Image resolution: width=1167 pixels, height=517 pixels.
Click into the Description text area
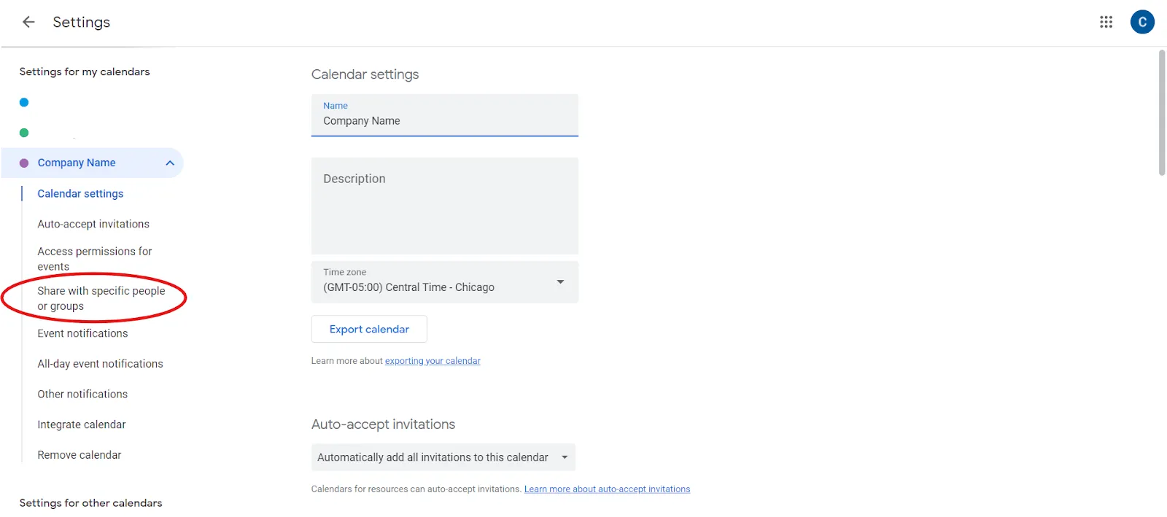coord(445,206)
